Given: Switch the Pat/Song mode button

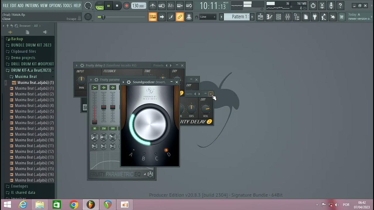Looking at the screenshot, I should (100, 6).
